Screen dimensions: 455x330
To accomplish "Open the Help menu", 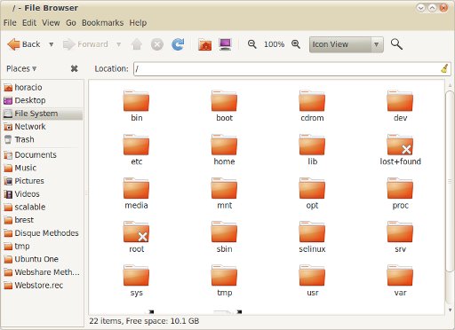I will click(138, 23).
